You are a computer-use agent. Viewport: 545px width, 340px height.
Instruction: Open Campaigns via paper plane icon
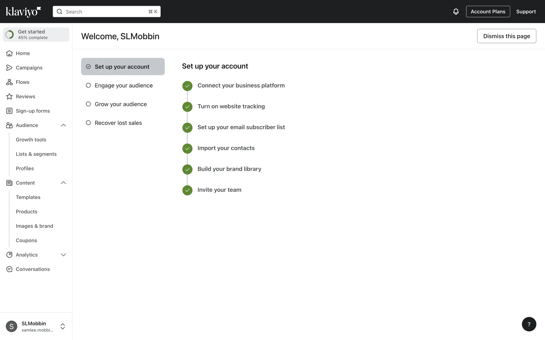[x=9, y=68]
